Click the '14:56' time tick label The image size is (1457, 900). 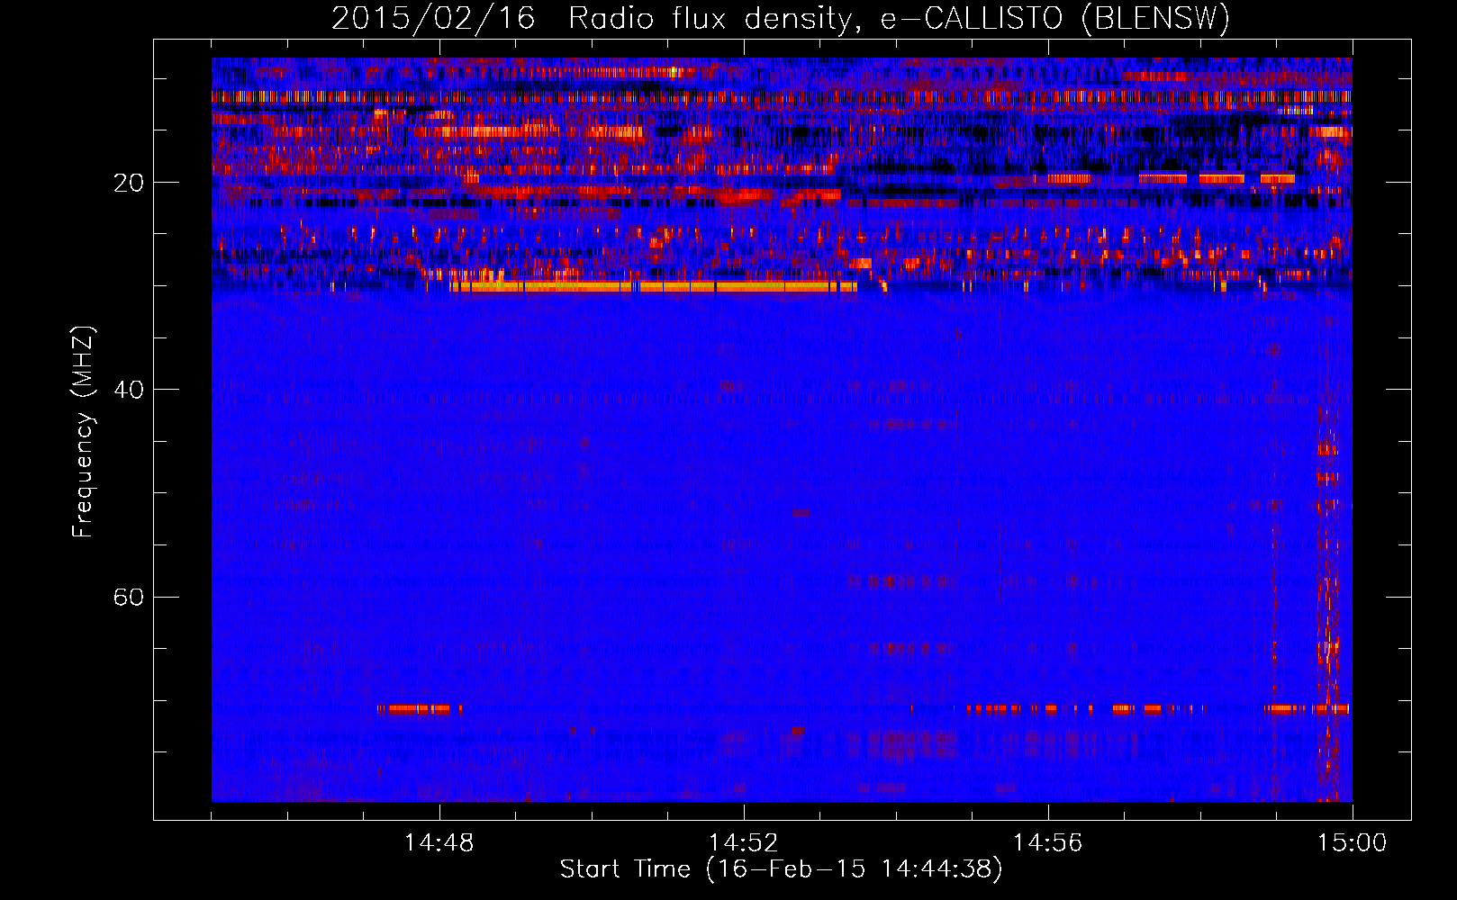(x=1048, y=842)
